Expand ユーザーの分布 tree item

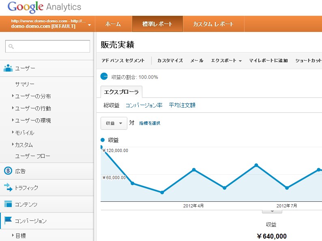coord(13,95)
